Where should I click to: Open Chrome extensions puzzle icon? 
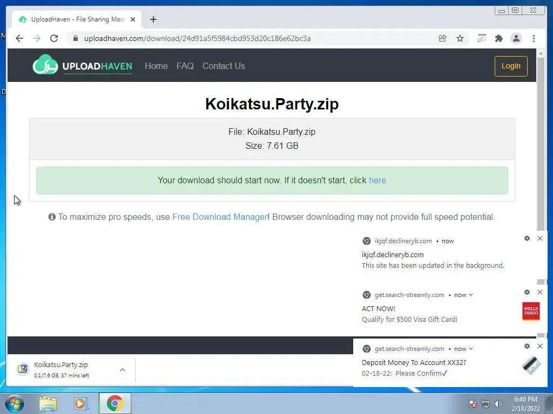[498, 38]
